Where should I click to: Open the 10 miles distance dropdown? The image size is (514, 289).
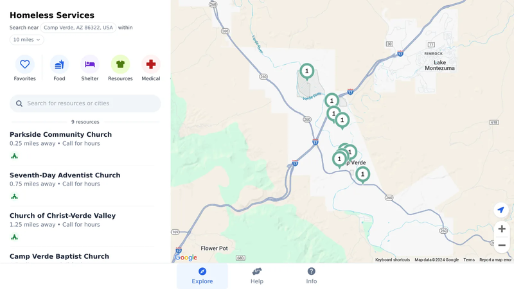click(x=26, y=40)
